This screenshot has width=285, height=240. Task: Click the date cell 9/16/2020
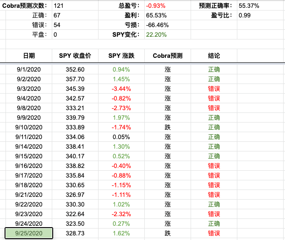pos(29,166)
